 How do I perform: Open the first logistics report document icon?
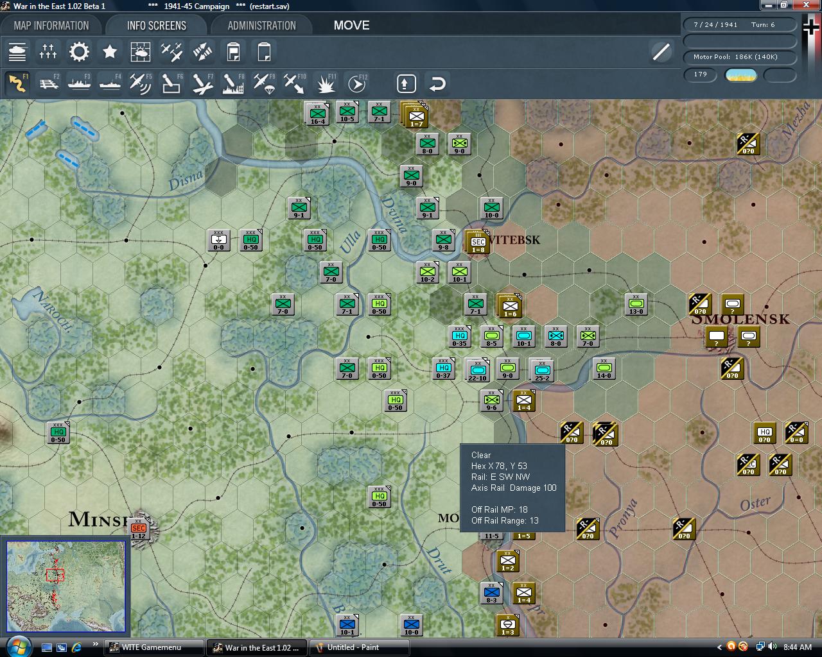[x=233, y=51]
